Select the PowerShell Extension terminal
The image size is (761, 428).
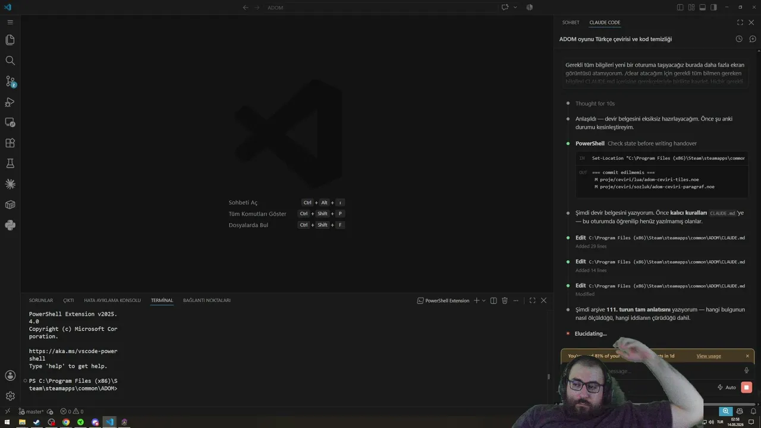click(x=444, y=301)
